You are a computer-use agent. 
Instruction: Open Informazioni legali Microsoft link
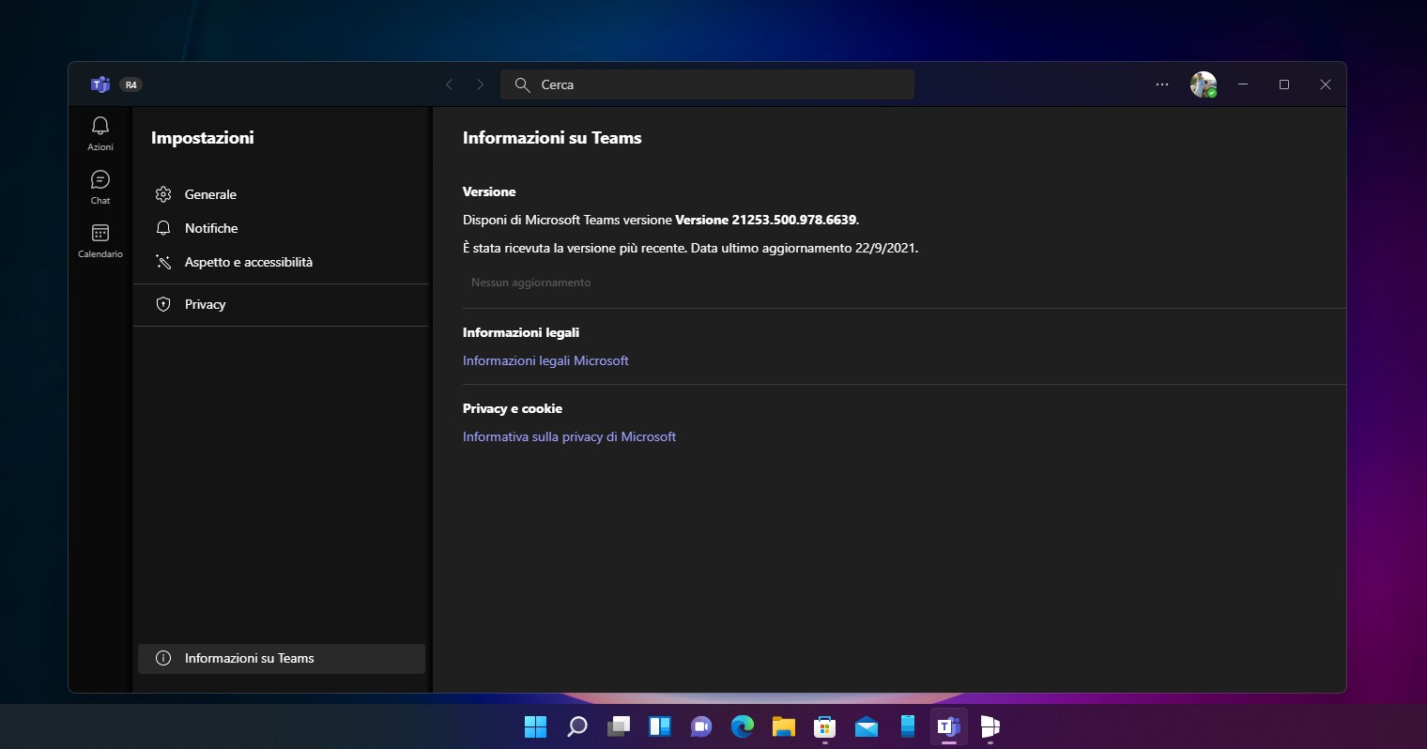point(545,360)
